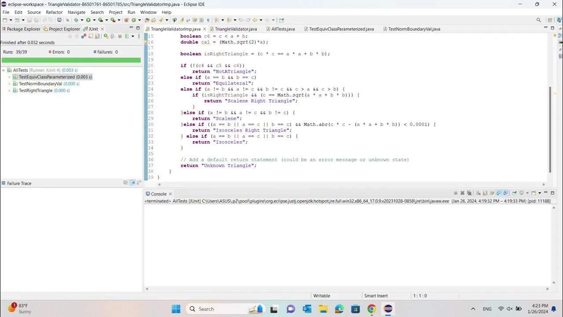Switch to the Package Explorer tab
563x317 pixels.
[21, 29]
